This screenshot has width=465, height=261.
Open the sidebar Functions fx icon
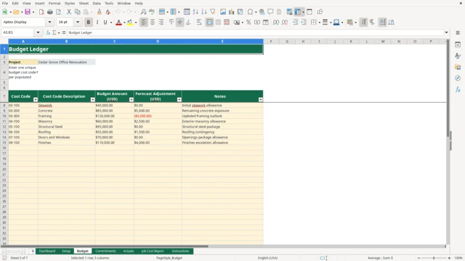[458, 89]
